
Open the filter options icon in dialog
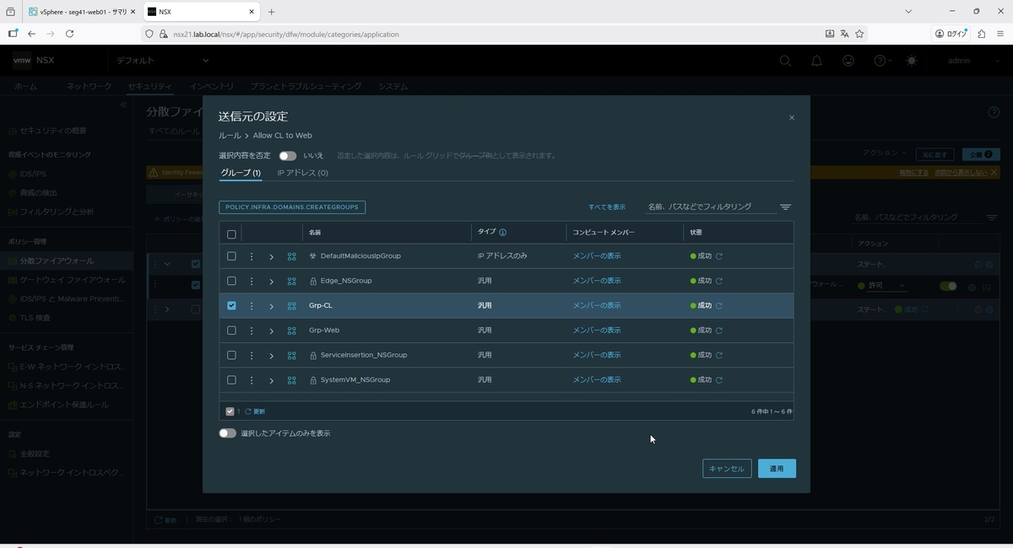tap(786, 207)
